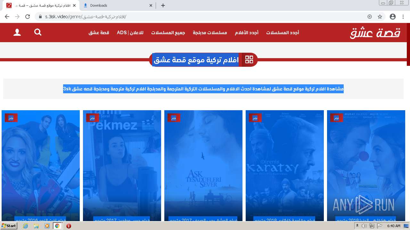The width and height of the screenshot is (410, 230).
Task: Open the network tray icon
Action: [x=372, y=226]
